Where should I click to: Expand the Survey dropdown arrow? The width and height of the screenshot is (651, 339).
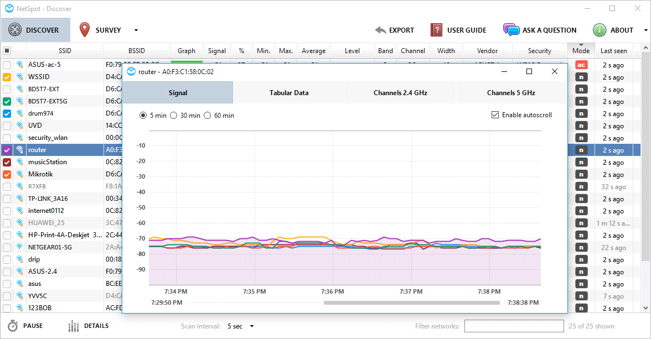coord(136,30)
